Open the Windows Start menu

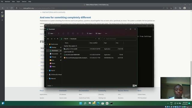81,103
